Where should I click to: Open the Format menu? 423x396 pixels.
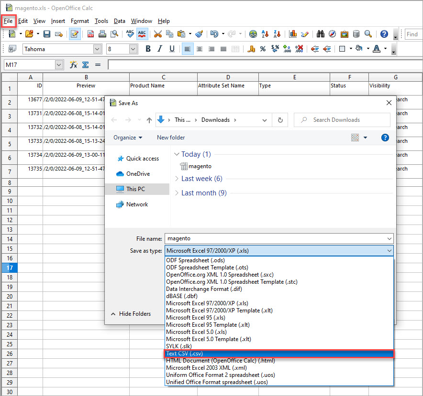[80, 21]
